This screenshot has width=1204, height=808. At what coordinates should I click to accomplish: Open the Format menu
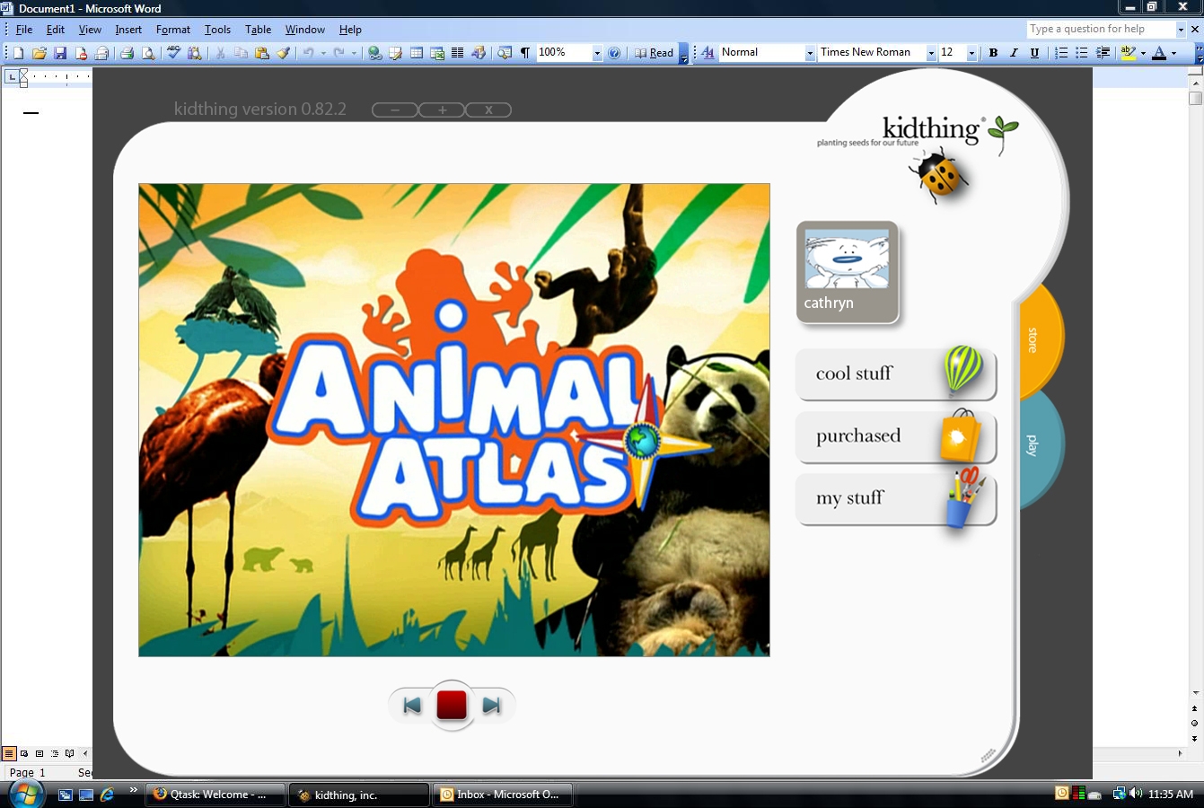[173, 30]
